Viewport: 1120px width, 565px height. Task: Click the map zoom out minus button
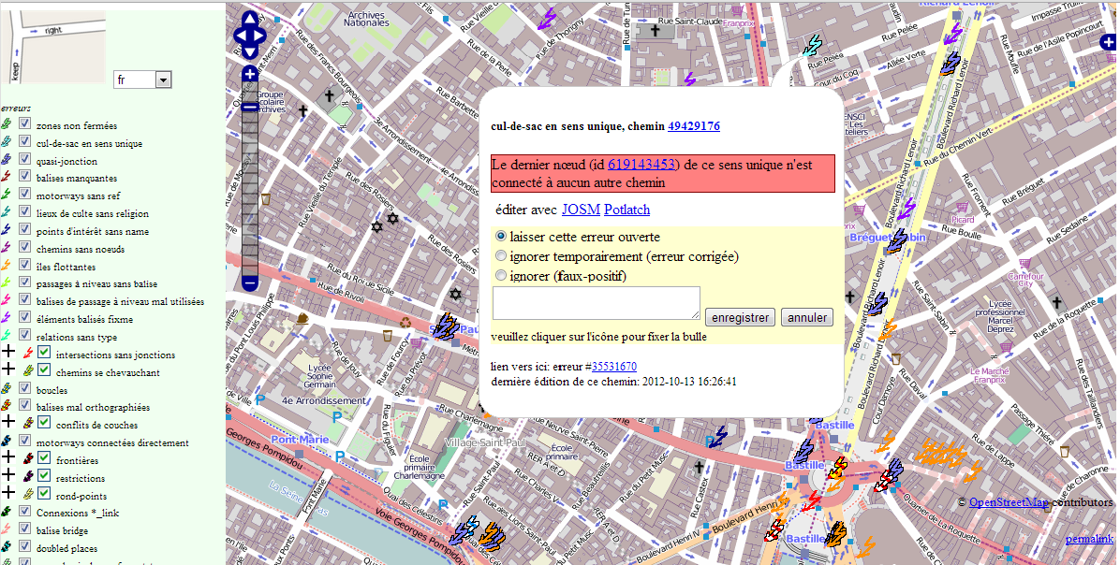tap(250, 282)
